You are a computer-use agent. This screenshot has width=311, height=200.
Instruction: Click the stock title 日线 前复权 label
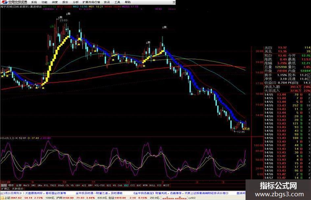21,7
